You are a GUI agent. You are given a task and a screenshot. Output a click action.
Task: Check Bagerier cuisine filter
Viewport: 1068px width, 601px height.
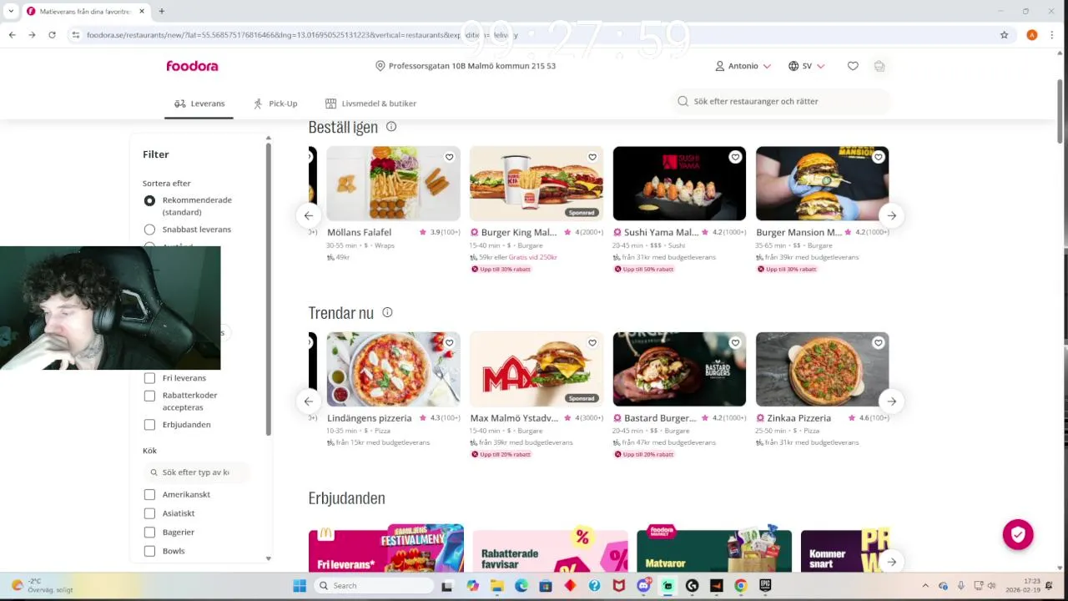[149, 533]
